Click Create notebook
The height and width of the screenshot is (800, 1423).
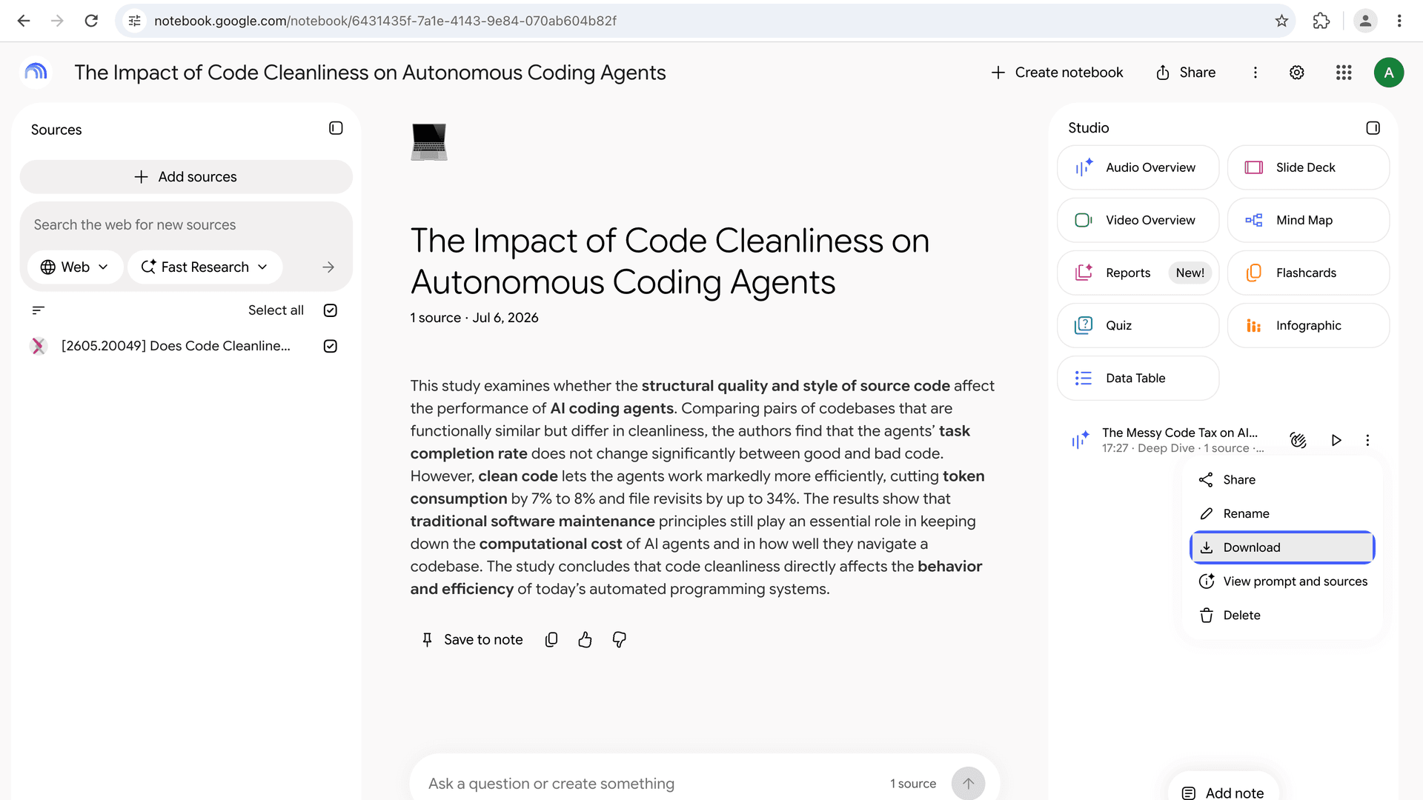[1057, 73]
